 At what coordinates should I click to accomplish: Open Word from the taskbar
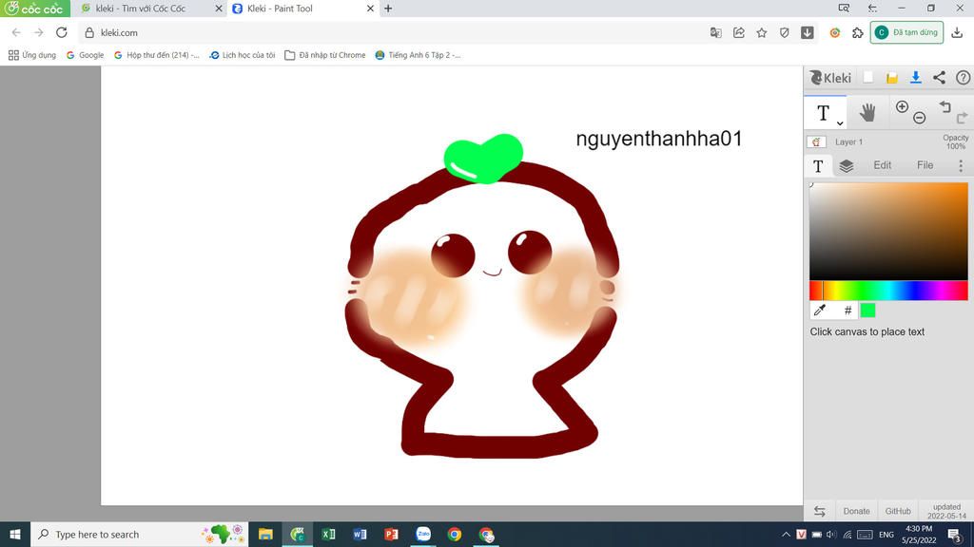coord(360,534)
